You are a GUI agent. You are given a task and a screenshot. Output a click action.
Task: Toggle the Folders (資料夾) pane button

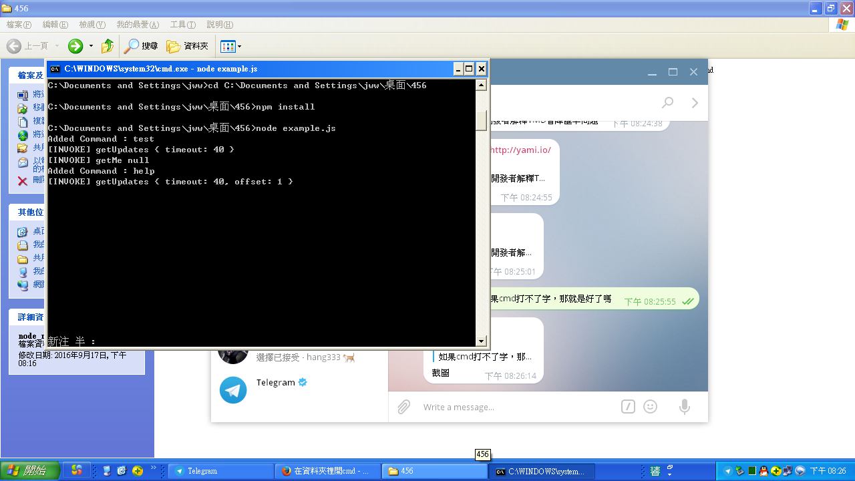(188, 46)
